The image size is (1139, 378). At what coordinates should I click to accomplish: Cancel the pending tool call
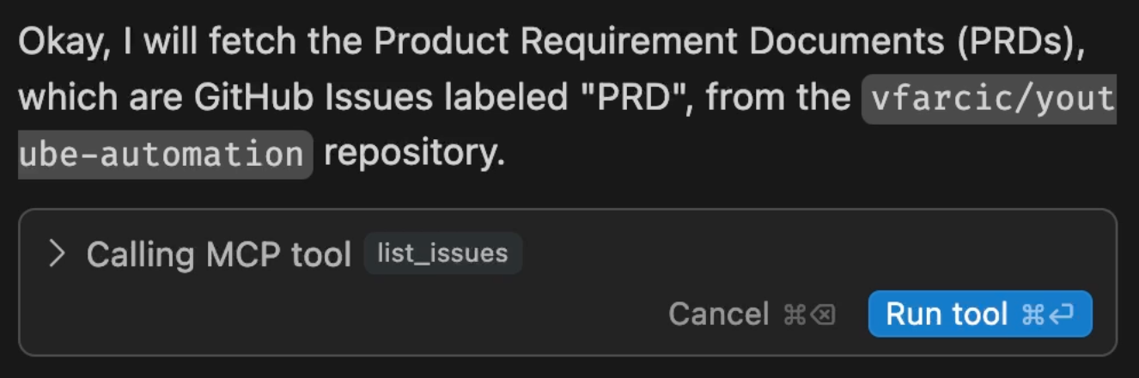pos(752,314)
